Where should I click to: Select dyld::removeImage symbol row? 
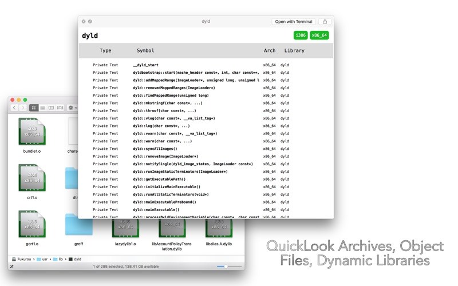click(206, 156)
